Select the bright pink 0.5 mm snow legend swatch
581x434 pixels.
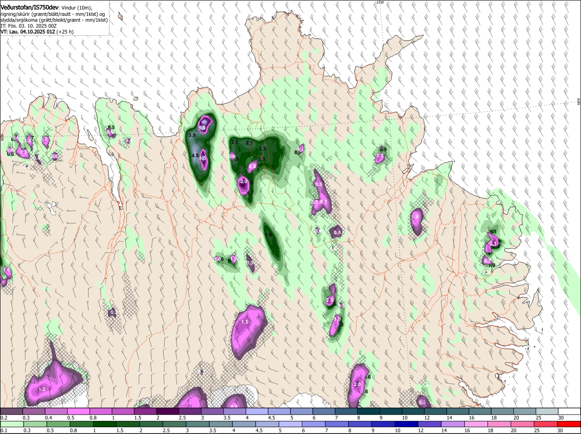click(x=78, y=411)
